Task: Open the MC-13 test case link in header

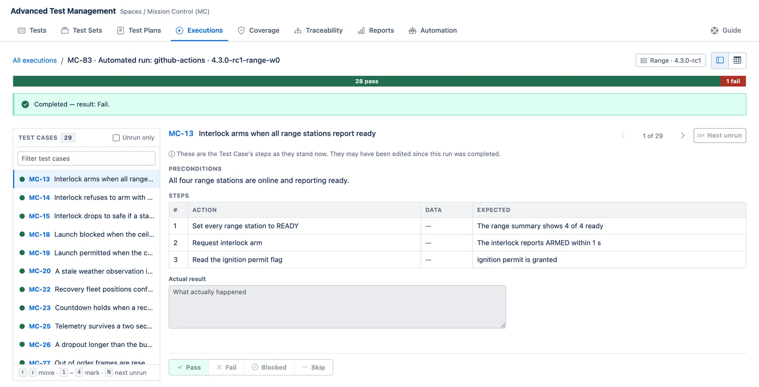Action: pyautogui.click(x=181, y=134)
